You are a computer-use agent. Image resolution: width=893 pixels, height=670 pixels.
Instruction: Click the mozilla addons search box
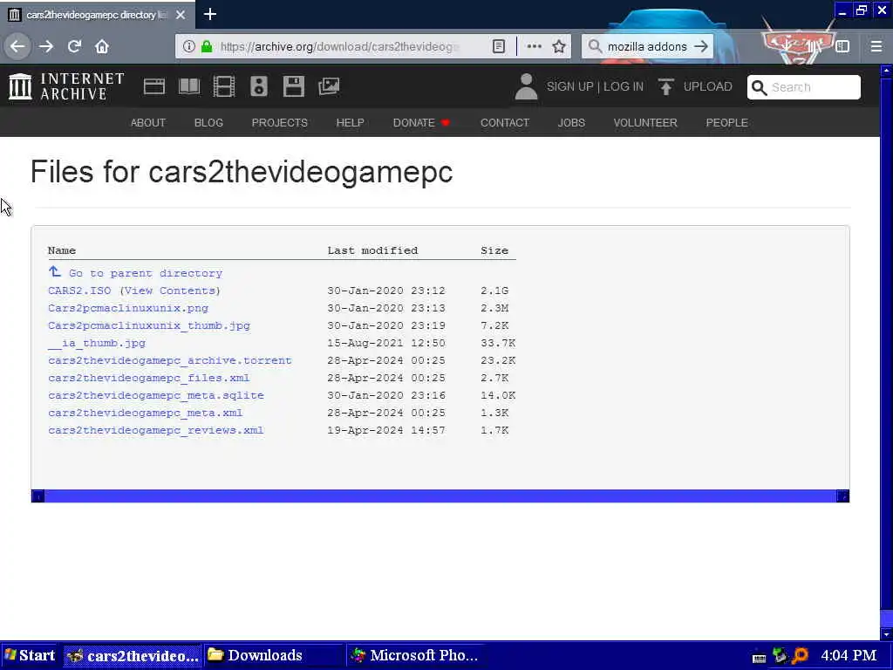[647, 46]
